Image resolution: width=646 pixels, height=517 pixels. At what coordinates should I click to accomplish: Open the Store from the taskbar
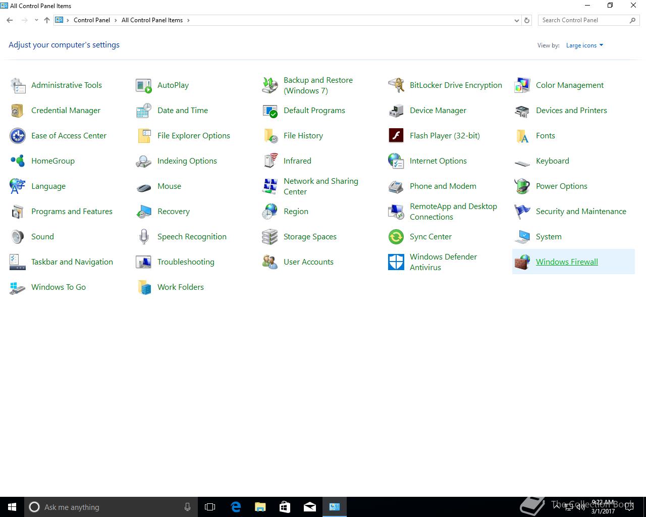point(285,507)
